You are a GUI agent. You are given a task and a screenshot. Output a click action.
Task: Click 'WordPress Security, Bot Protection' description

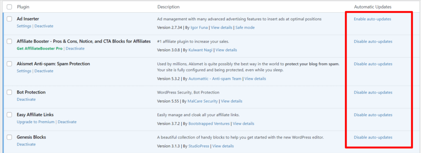pos(188,92)
